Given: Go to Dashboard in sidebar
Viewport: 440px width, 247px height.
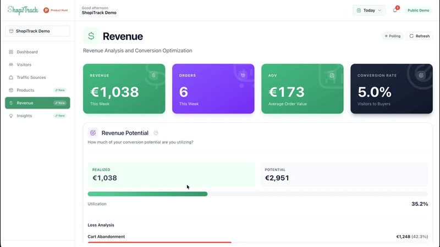Looking at the screenshot, I should click(x=37, y=52).
